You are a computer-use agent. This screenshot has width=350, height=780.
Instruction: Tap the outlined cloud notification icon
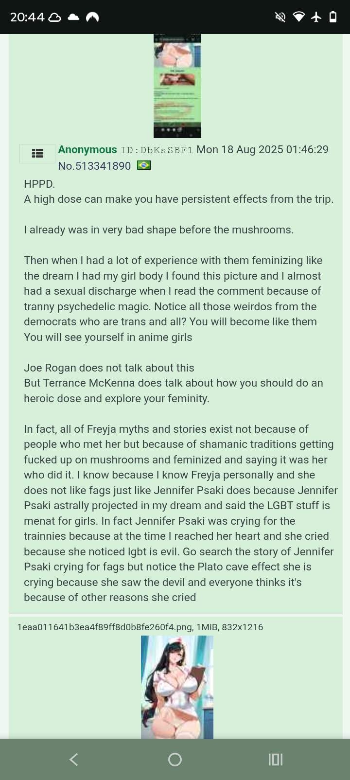(x=55, y=18)
